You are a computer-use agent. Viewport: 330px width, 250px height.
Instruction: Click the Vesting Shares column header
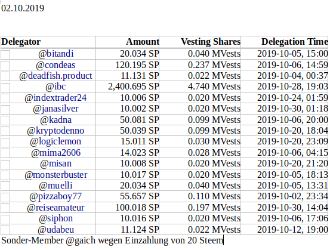211,42
